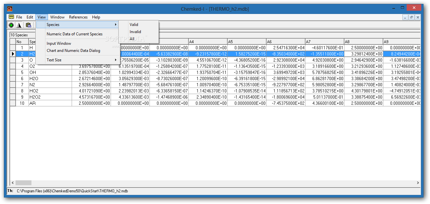The width and height of the screenshot is (430, 204).
Task: Click the A7 column header
Action: click(x=325, y=42)
